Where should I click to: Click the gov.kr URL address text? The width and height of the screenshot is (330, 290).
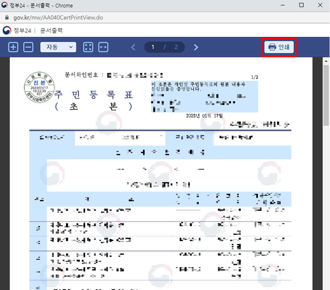[x=58, y=18]
